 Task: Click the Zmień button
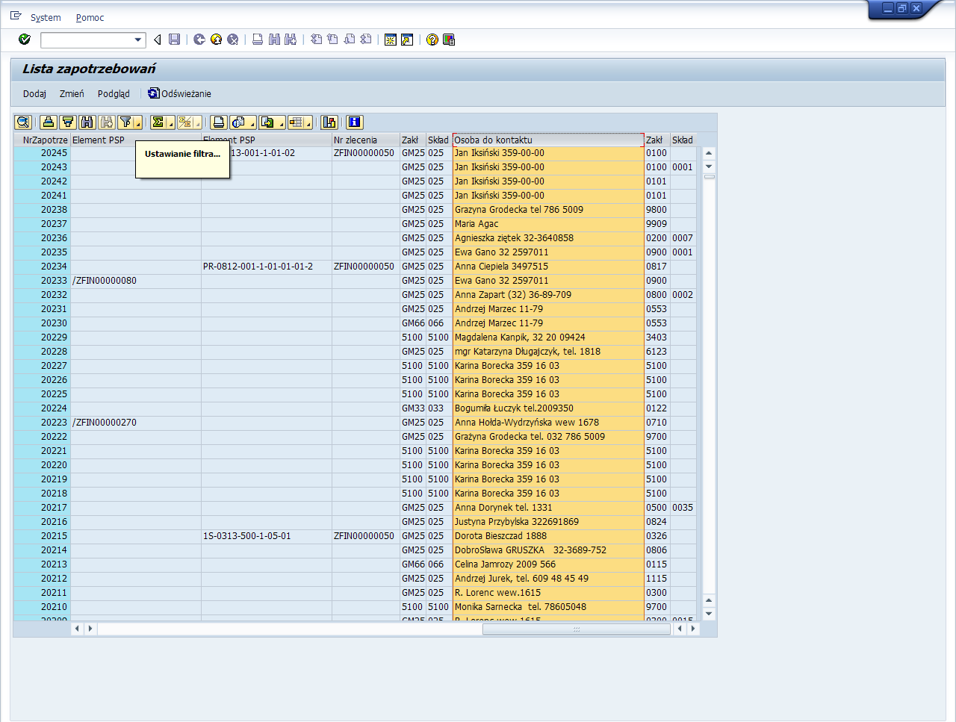point(72,94)
